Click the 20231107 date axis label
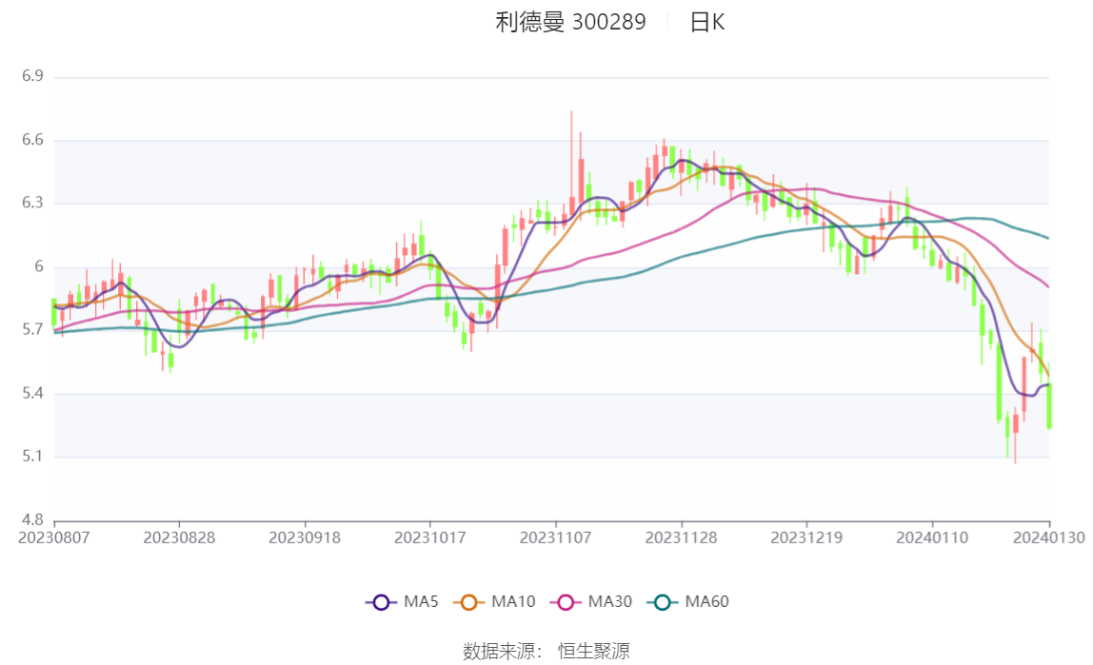Viewport: 1093px width, 665px height. pos(556,538)
